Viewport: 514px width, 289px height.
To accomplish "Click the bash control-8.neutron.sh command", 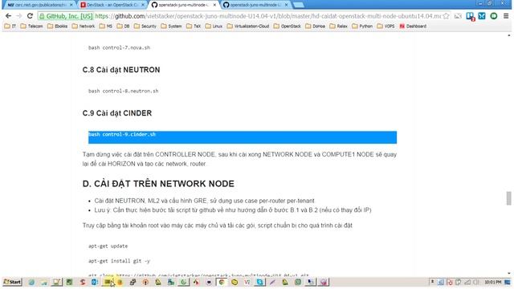I will click(123, 91).
